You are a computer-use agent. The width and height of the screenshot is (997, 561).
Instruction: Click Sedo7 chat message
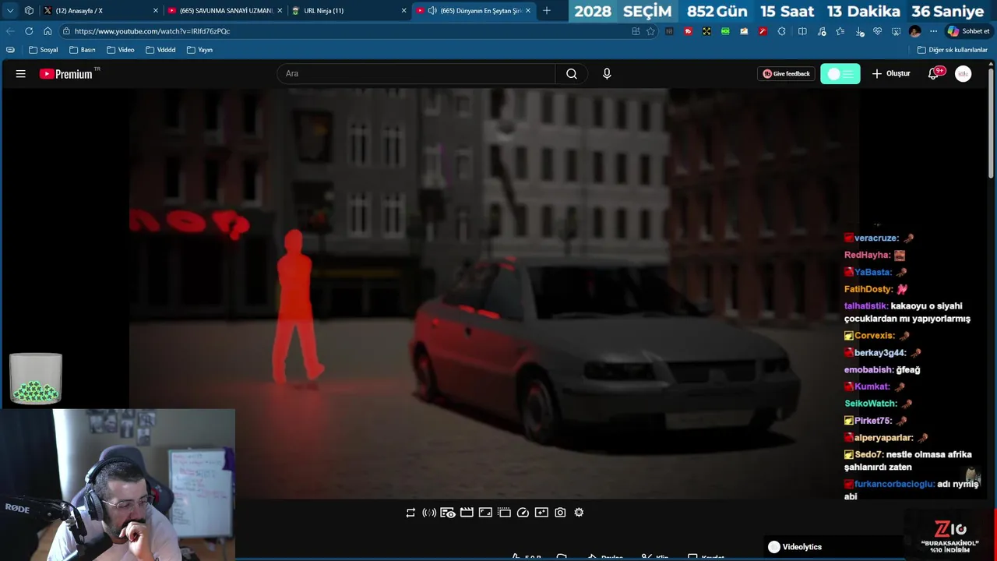tap(908, 460)
